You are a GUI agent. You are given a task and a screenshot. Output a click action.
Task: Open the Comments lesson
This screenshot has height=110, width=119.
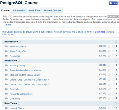pyautogui.click(x=15, y=99)
